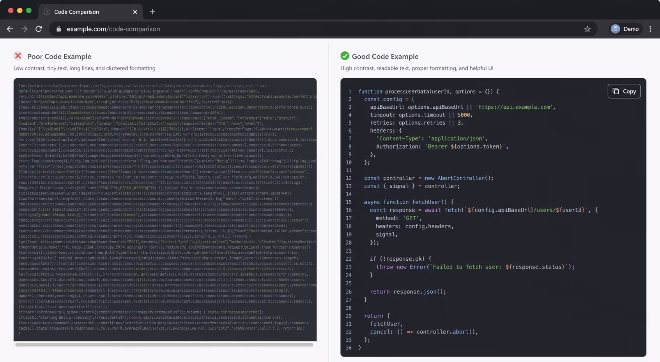Click the green checkmark good-code icon
The image size is (660, 362).
345,56
